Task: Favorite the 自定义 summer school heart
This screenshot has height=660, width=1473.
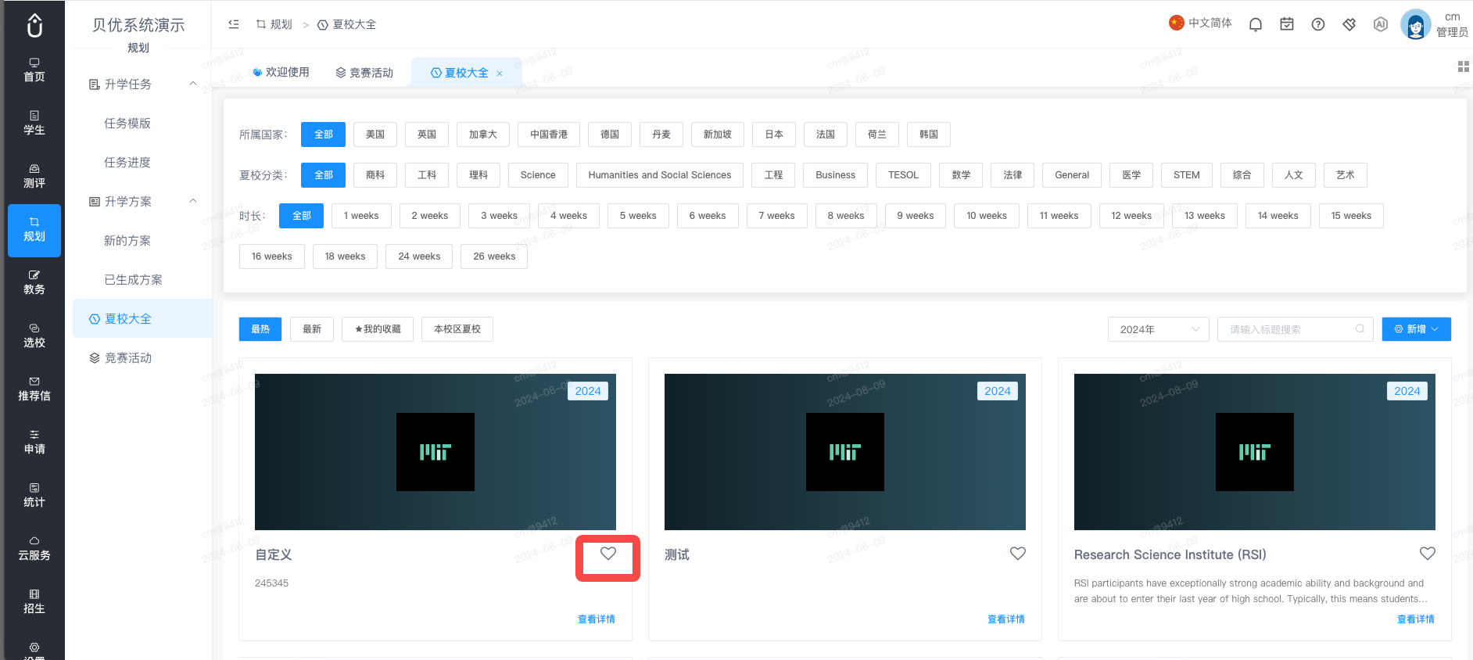Action: (608, 554)
